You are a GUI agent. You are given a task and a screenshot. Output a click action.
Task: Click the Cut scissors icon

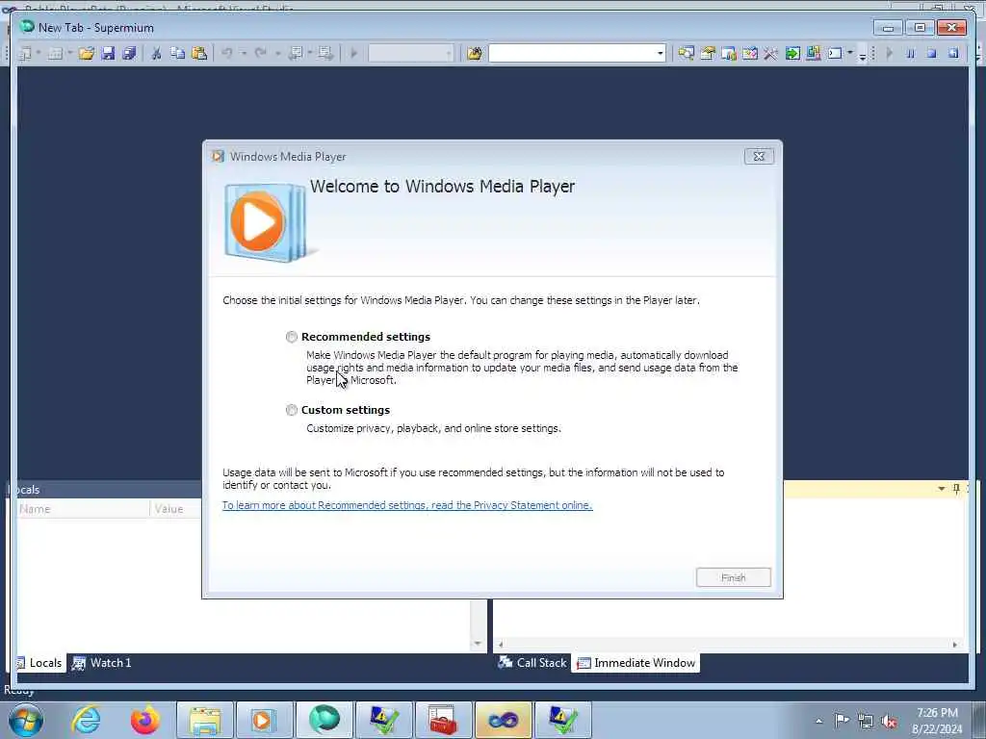tap(157, 54)
